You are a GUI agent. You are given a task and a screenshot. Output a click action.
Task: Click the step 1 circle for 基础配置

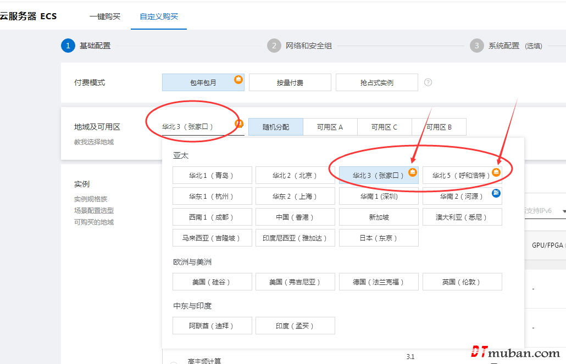tap(68, 46)
